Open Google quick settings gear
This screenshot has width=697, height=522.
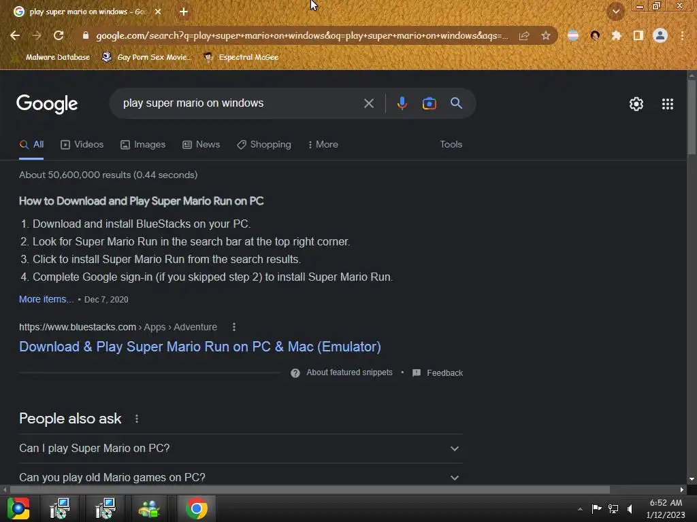(x=636, y=104)
